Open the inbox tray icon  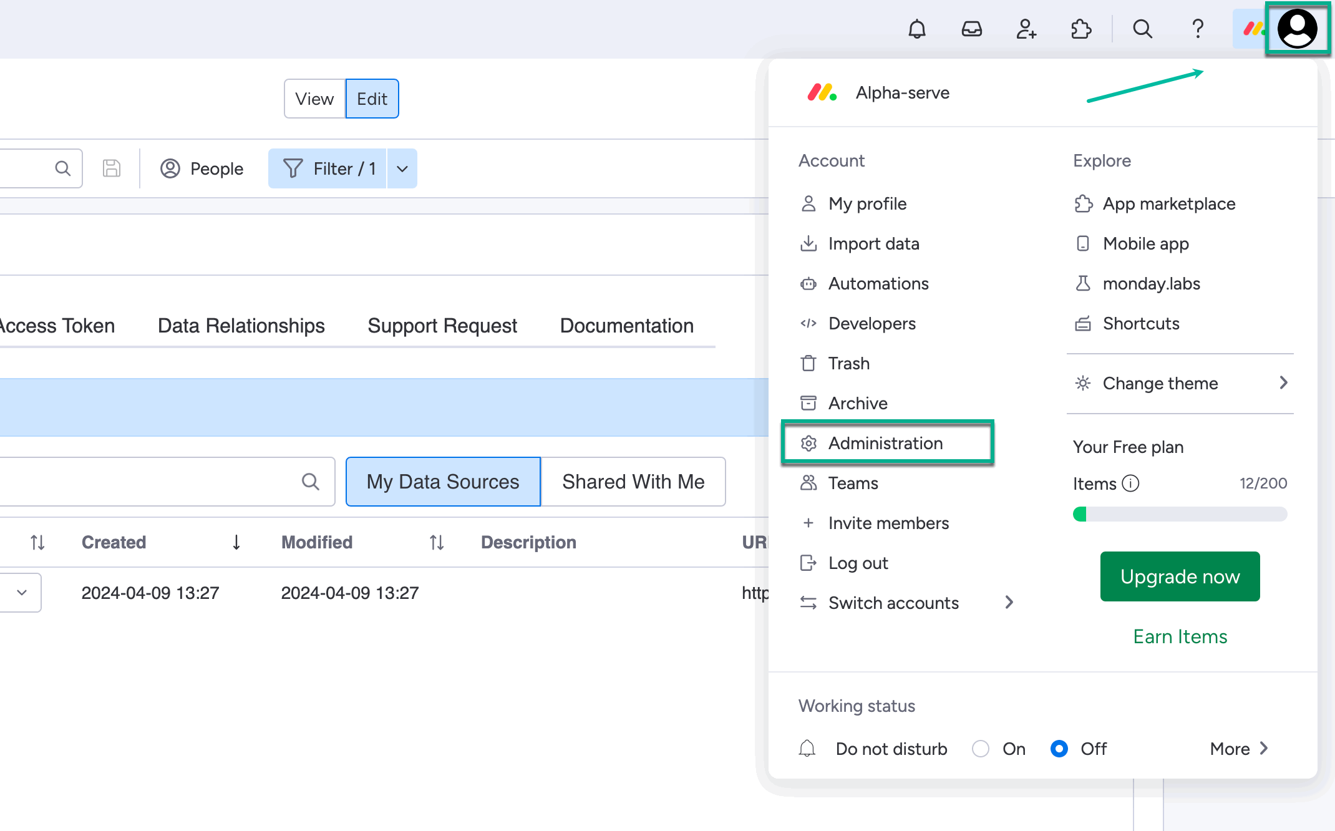[x=971, y=29]
